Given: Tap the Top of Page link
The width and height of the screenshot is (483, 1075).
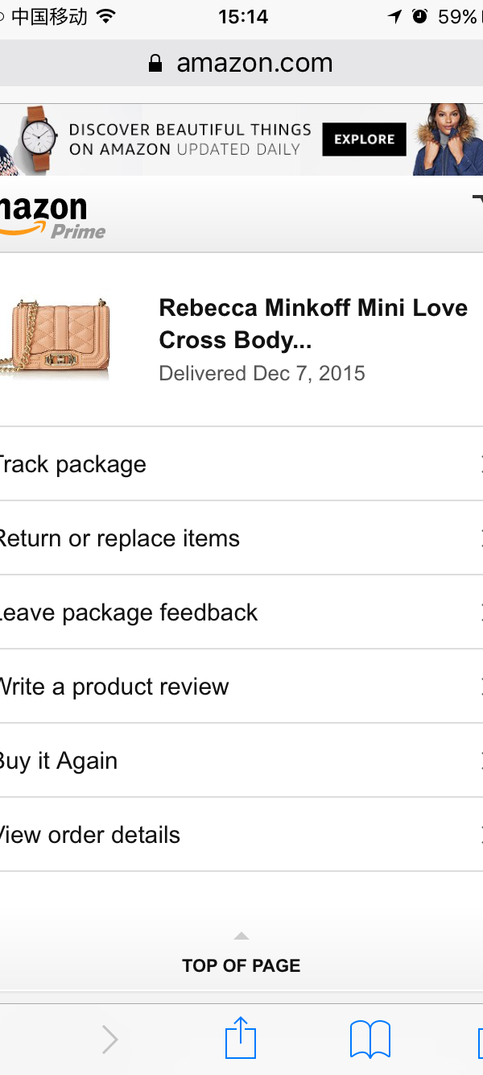Looking at the screenshot, I should click(x=241, y=965).
